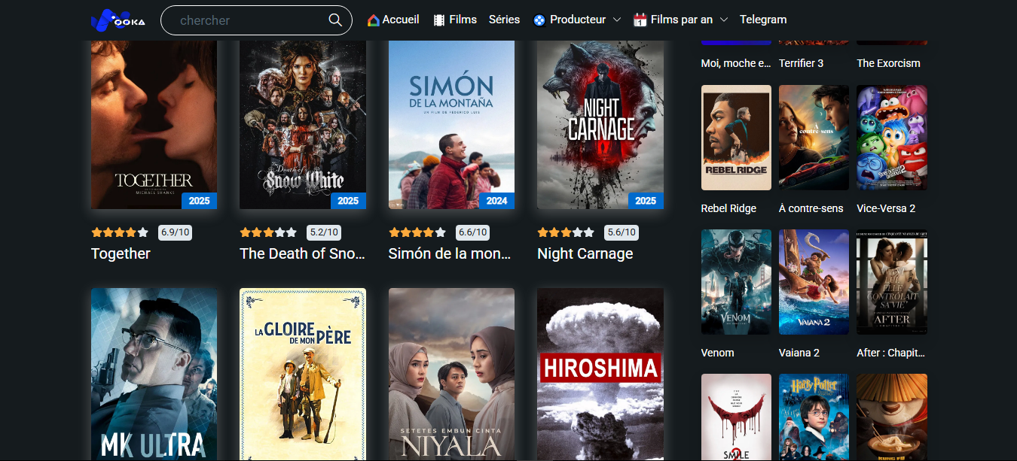Viewport: 1017px width, 461px height.
Task: Click the Wooka site logo
Action: point(118,20)
